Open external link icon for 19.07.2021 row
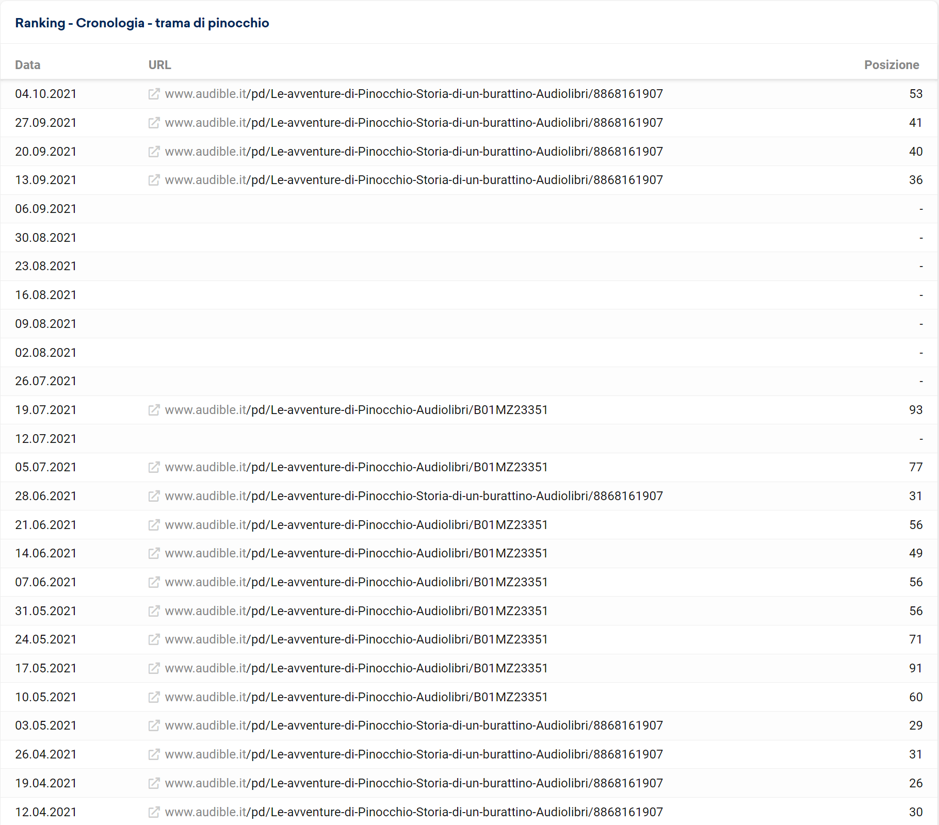 tap(154, 410)
